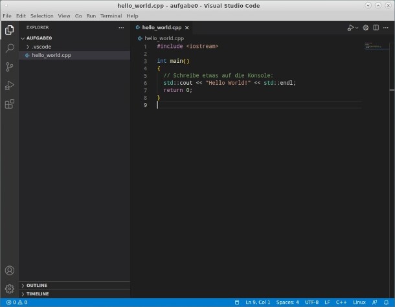Open the Accounts icon in activity bar

10,271
